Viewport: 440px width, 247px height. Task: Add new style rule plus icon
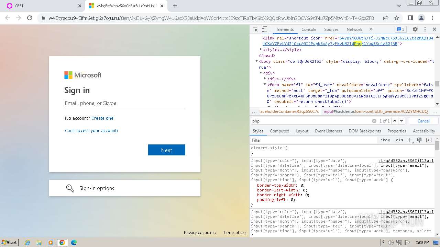coord(409,140)
